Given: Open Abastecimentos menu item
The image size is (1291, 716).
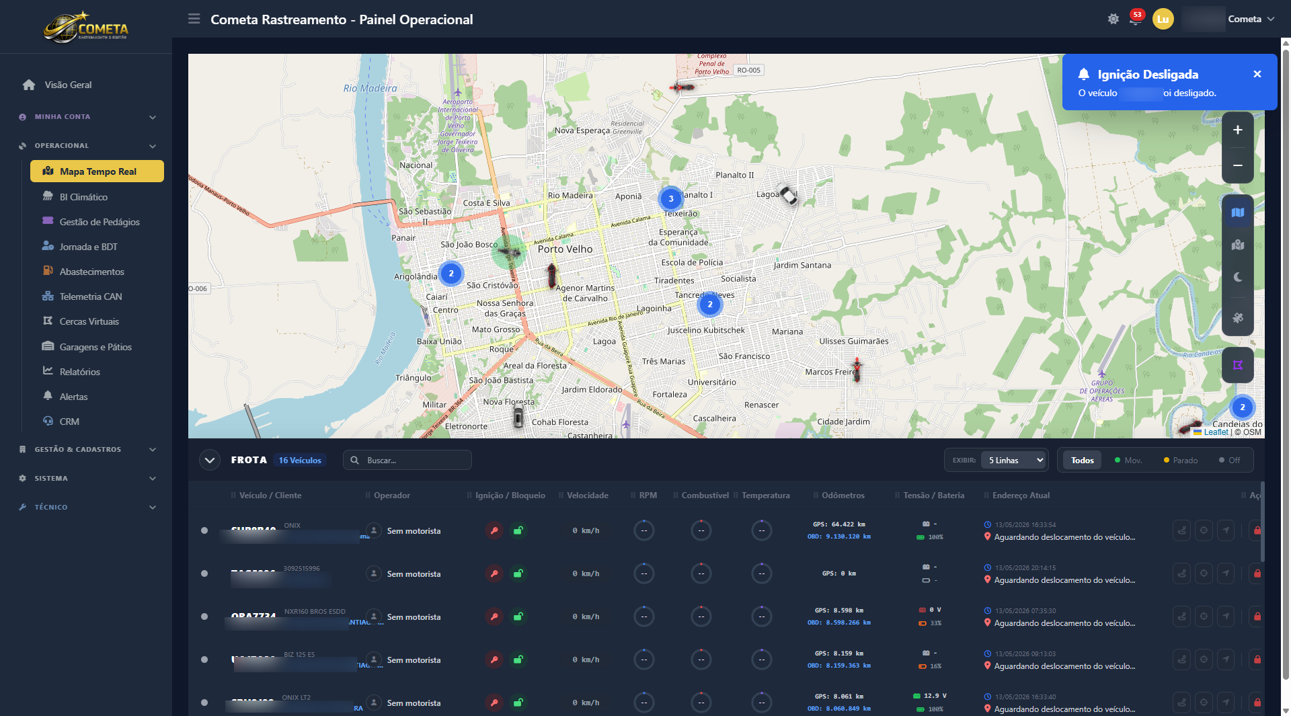Looking at the screenshot, I should (97, 272).
